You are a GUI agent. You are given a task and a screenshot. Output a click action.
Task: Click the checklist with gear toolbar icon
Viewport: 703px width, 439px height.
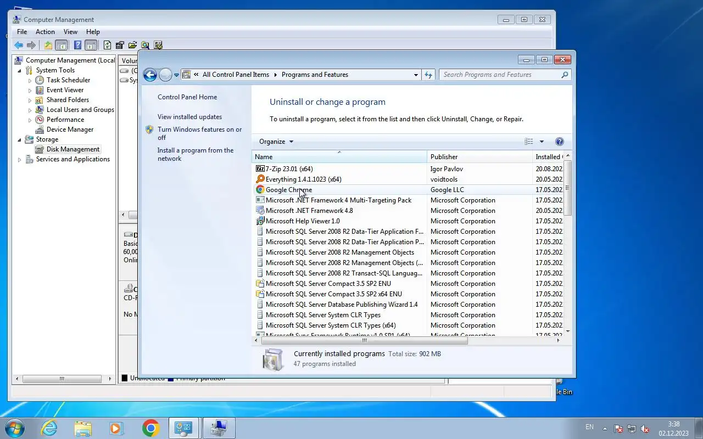pyautogui.click(x=158, y=46)
